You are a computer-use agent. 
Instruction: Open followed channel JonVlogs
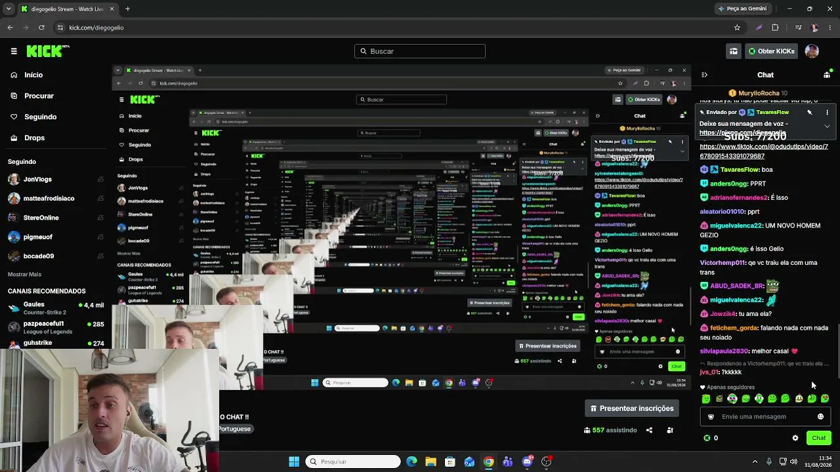[56, 179]
